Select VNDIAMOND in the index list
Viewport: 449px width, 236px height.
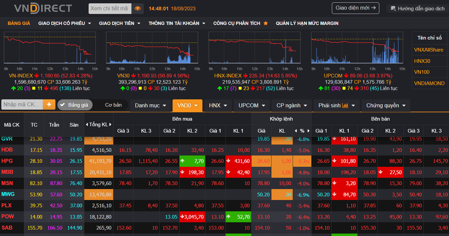click(429, 83)
